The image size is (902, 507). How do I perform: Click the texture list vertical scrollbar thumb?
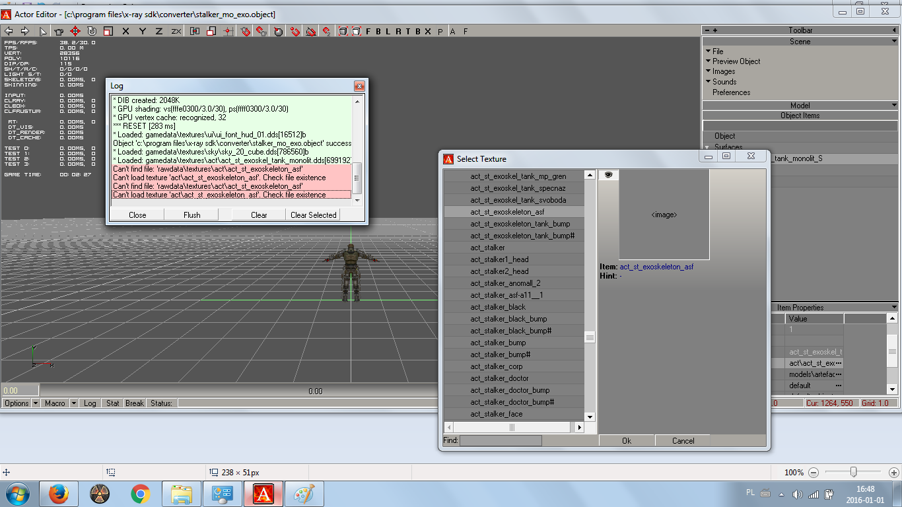[590, 337]
